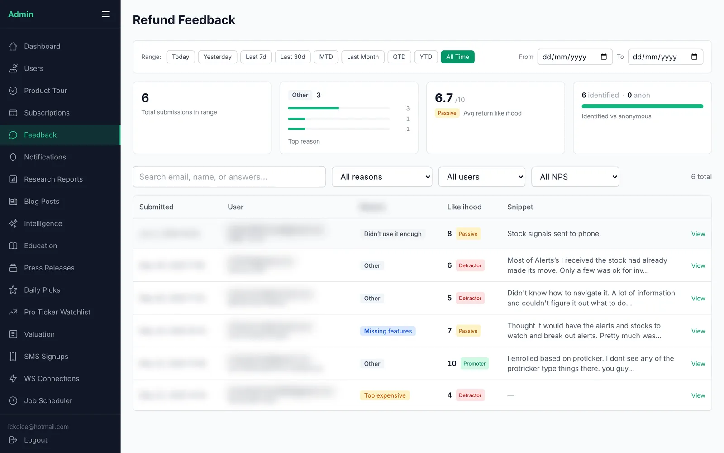The image size is (724, 453).
Task: Click the Logout arrow icon
Action: click(13, 440)
